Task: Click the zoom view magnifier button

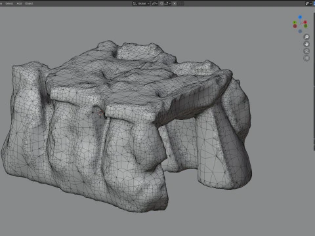Action: click(306, 37)
